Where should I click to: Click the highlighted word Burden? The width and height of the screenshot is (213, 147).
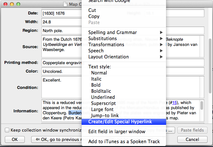click(x=75, y=113)
